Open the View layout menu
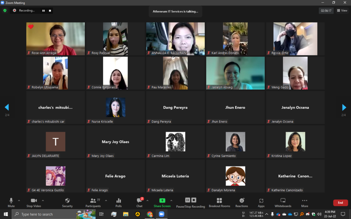 (x=342, y=11)
